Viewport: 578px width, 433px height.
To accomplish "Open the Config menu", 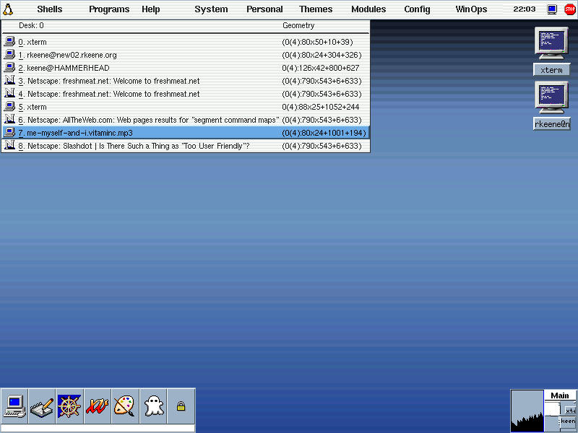I will coord(418,9).
